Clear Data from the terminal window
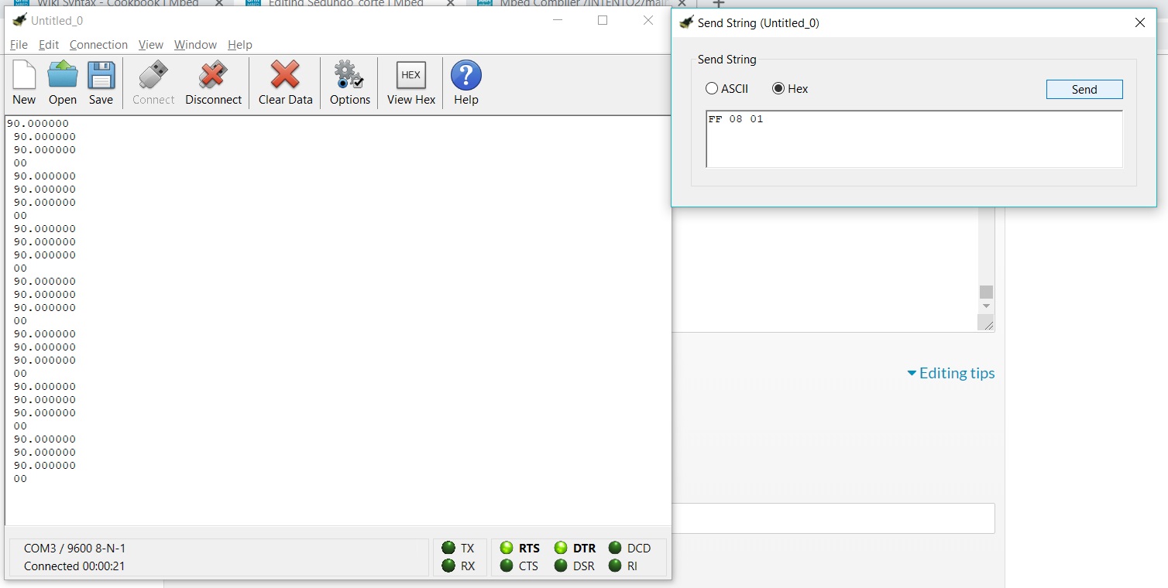This screenshot has height=588, width=1168. [x=285, y=83]
